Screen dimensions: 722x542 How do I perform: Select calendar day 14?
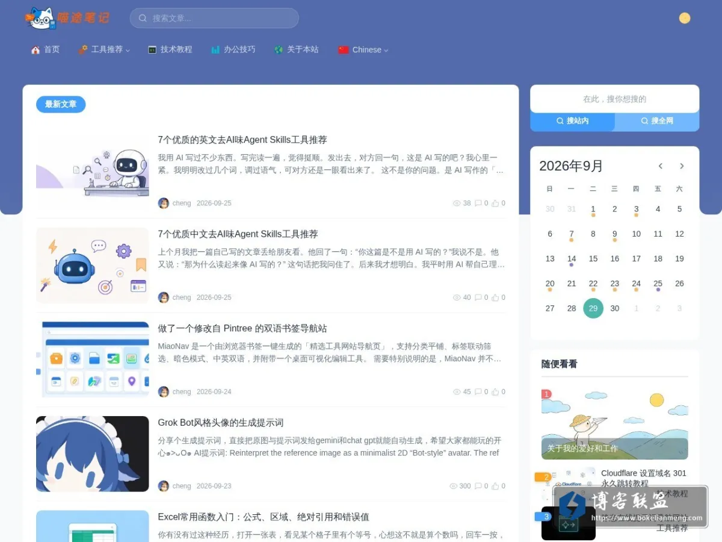pyautogui.click(x=572, y=259)
